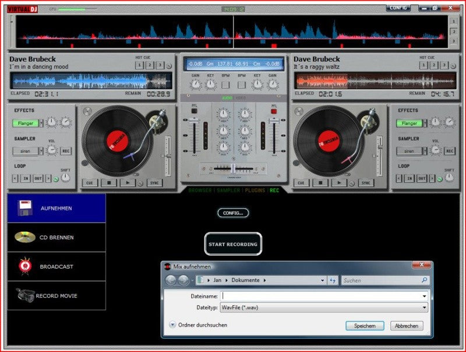
Task: Select the RECORD MOVIE camera icon
Action: point(25,295)
